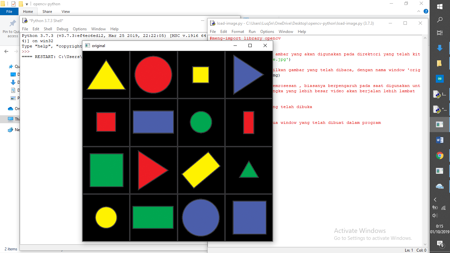Open File Explorer's blue help icon
The width and height of the screenshot is (450, 253).
pos(426,12)
